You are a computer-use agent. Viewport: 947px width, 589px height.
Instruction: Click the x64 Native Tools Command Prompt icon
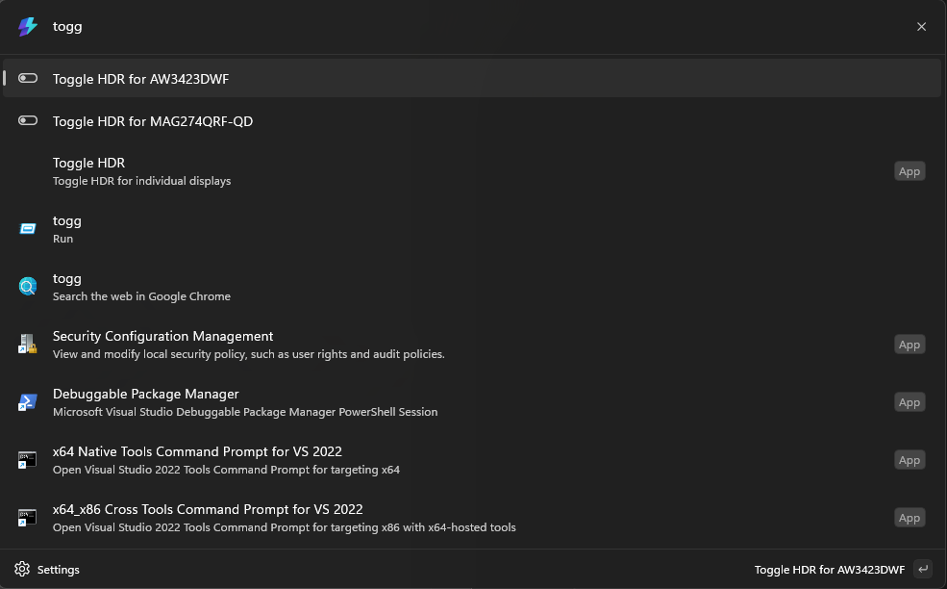[x=28, y=460]
